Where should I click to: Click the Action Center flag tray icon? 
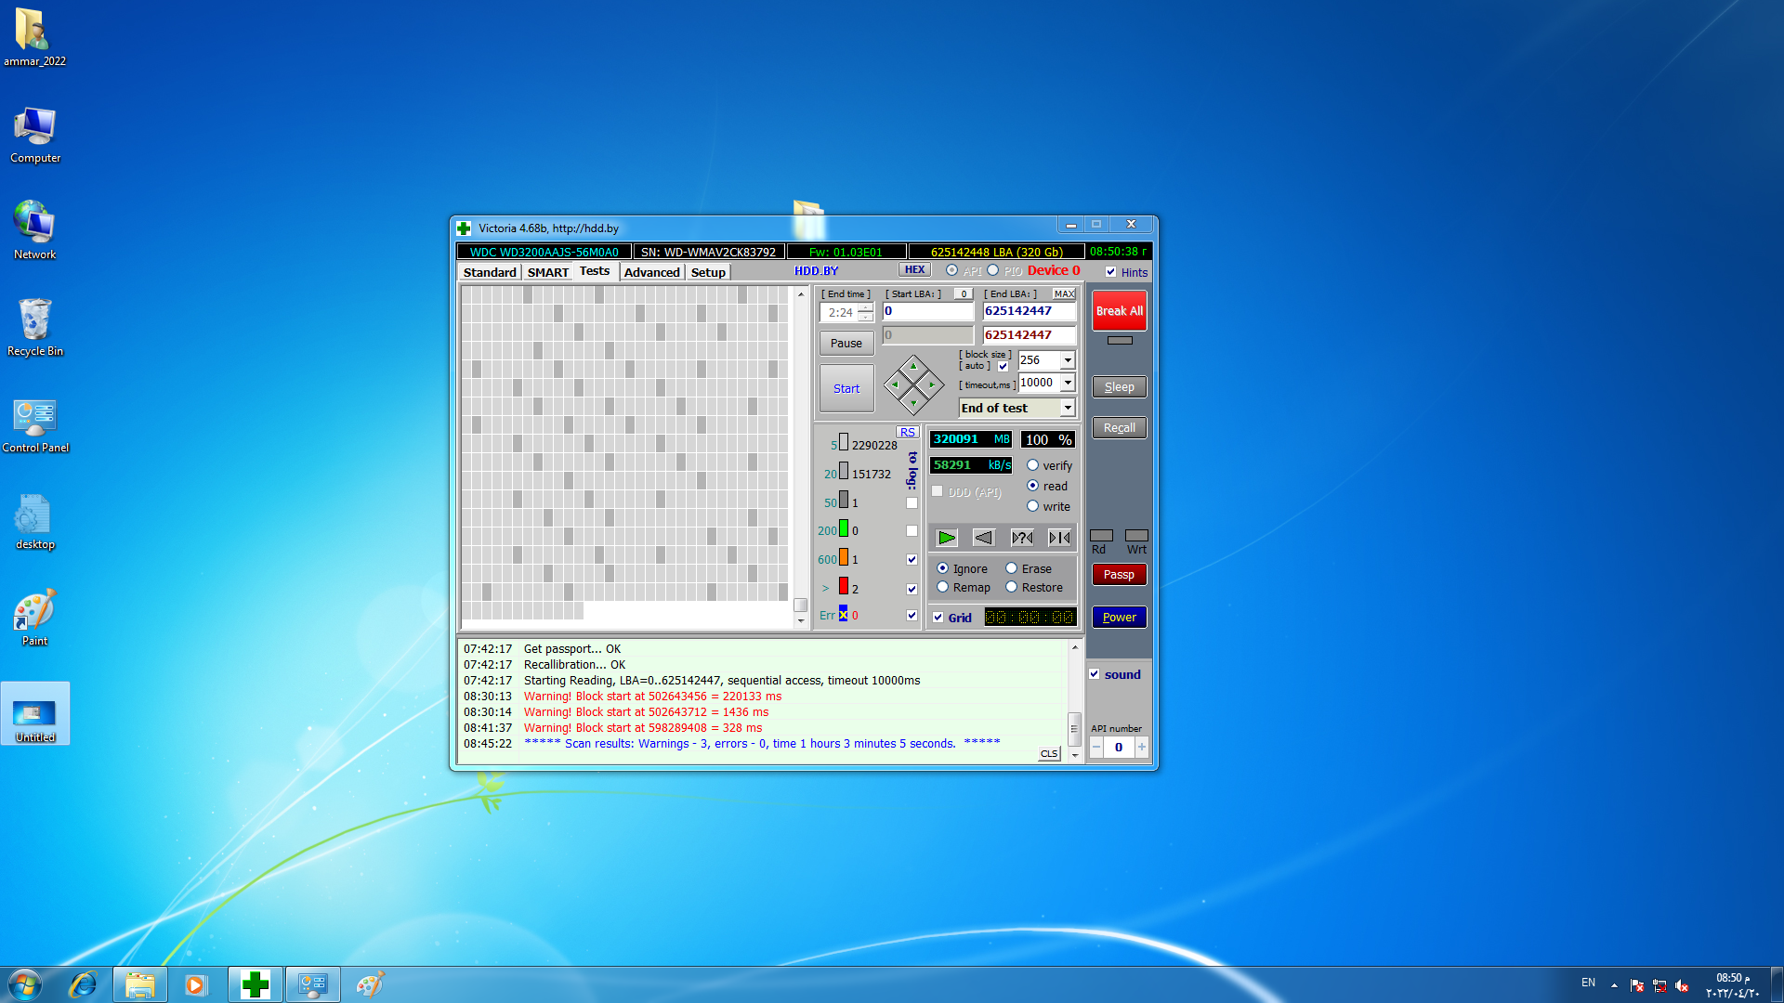1637,985
